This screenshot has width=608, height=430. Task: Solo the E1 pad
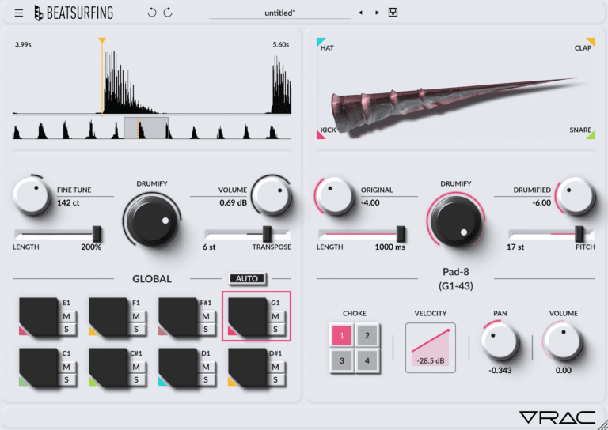[x=66, y=330]
